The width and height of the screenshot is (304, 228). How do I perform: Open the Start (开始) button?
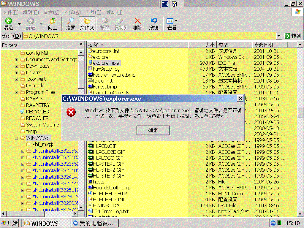[x=9, y=223]
